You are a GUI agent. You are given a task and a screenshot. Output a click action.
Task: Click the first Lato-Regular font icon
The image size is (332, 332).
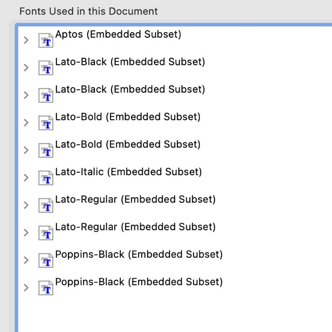tap(46, 205)
